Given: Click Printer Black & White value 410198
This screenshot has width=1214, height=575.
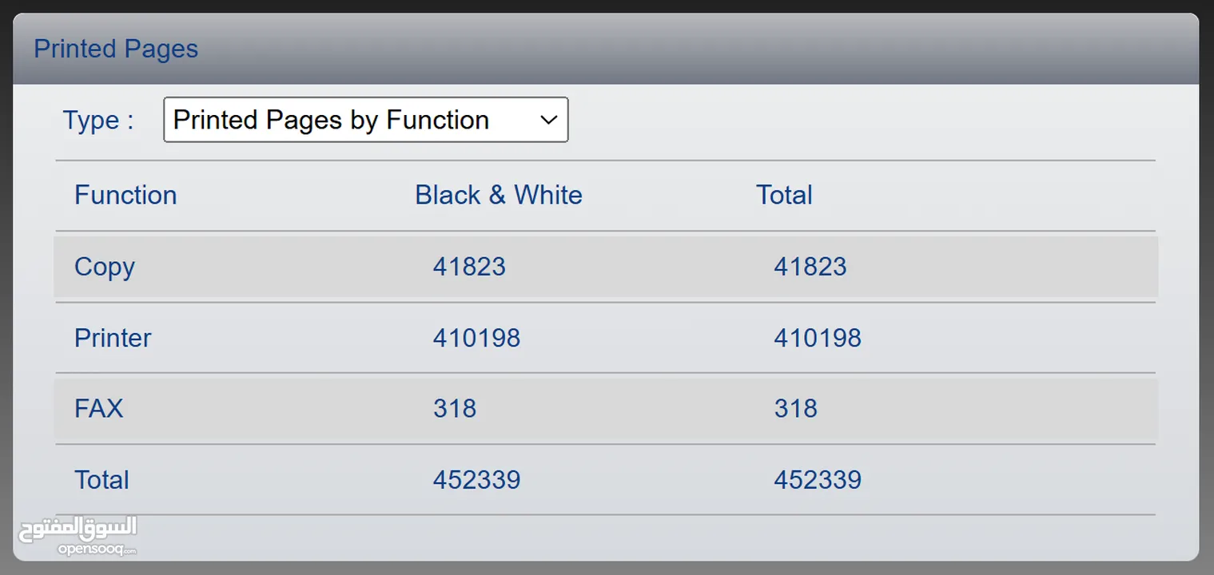Looking at the screenshot, I should pos(477,338).
